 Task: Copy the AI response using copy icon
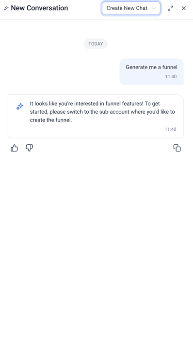[x=177, y=148]
